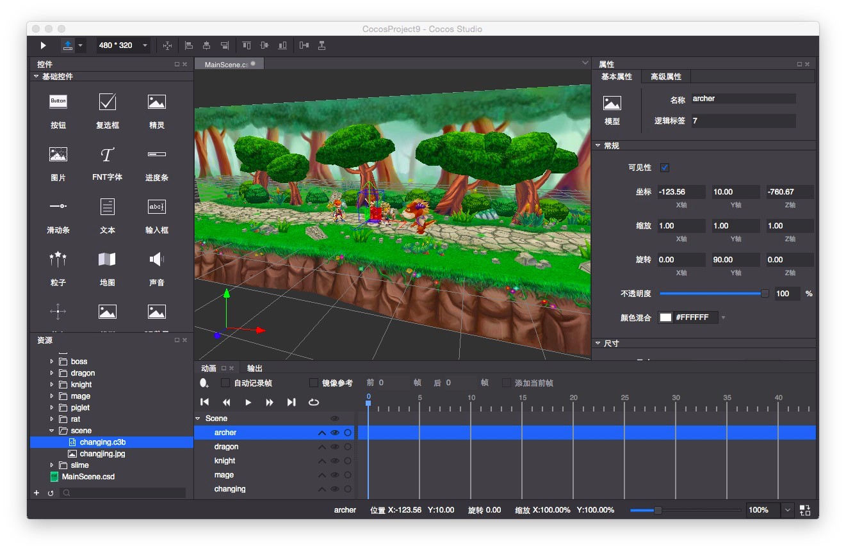The image size is (846, 551).
Task: Hide the archer layer with eye icon
Action: (334, 433)
